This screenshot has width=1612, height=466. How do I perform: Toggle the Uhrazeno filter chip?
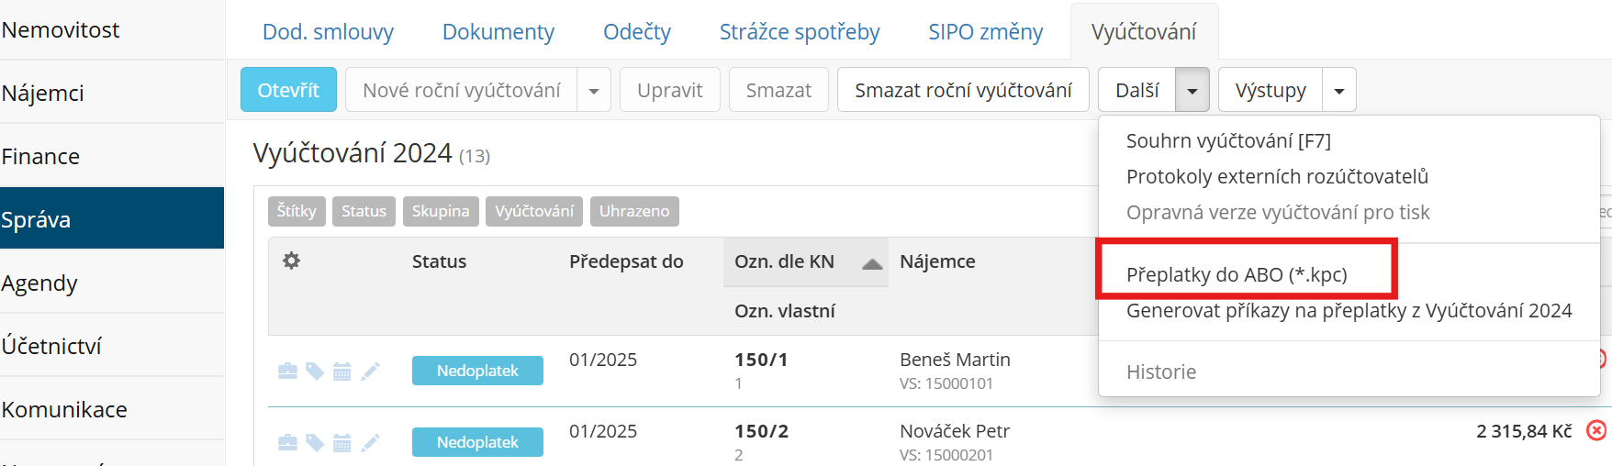point(634,211)
